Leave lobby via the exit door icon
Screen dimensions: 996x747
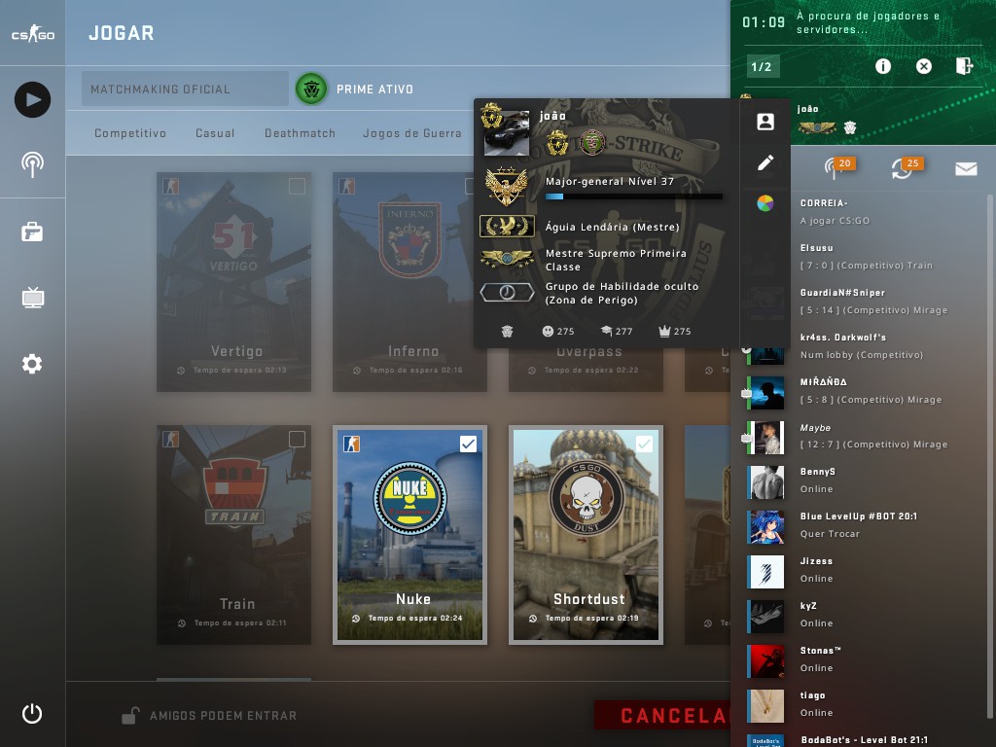point(964,65)
